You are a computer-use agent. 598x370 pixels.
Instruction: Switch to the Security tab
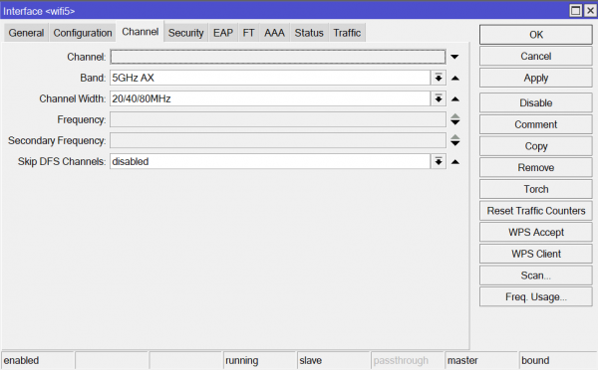[x=186, y=33]
